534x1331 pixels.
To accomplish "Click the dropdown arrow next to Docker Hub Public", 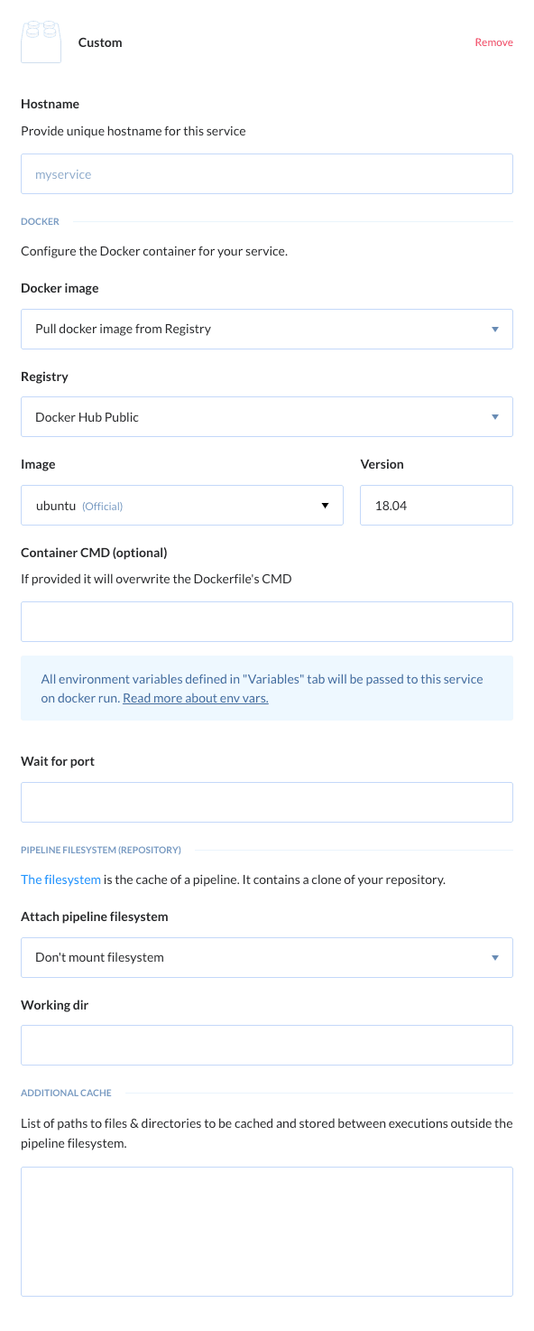I will tap(495, 416).
